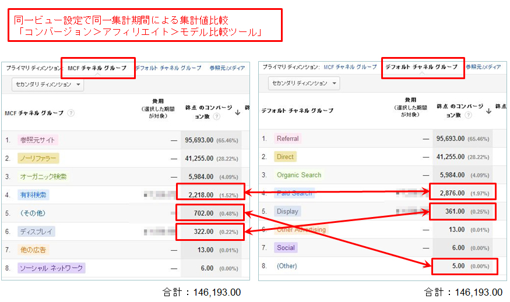Switch right table to MCF チャネル グループ
The height and width of the screenshot is (302, 510).
coord(350,67)
